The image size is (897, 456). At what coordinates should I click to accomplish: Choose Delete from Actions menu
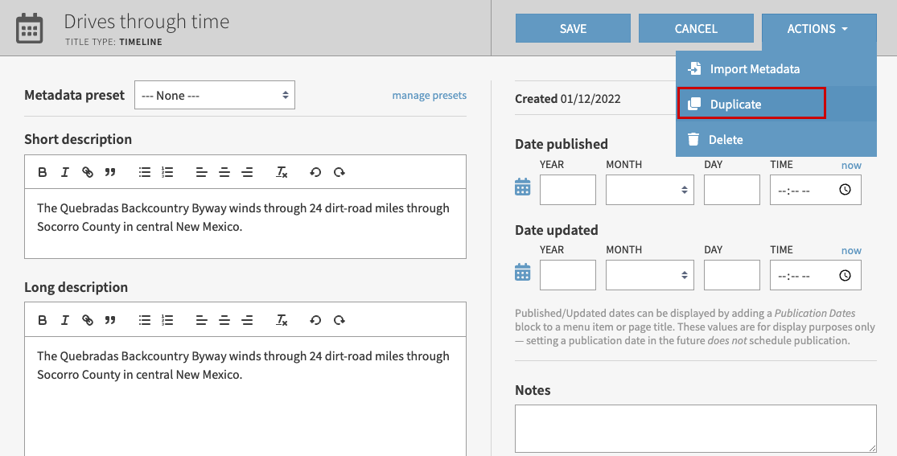[x=776, y=139]
